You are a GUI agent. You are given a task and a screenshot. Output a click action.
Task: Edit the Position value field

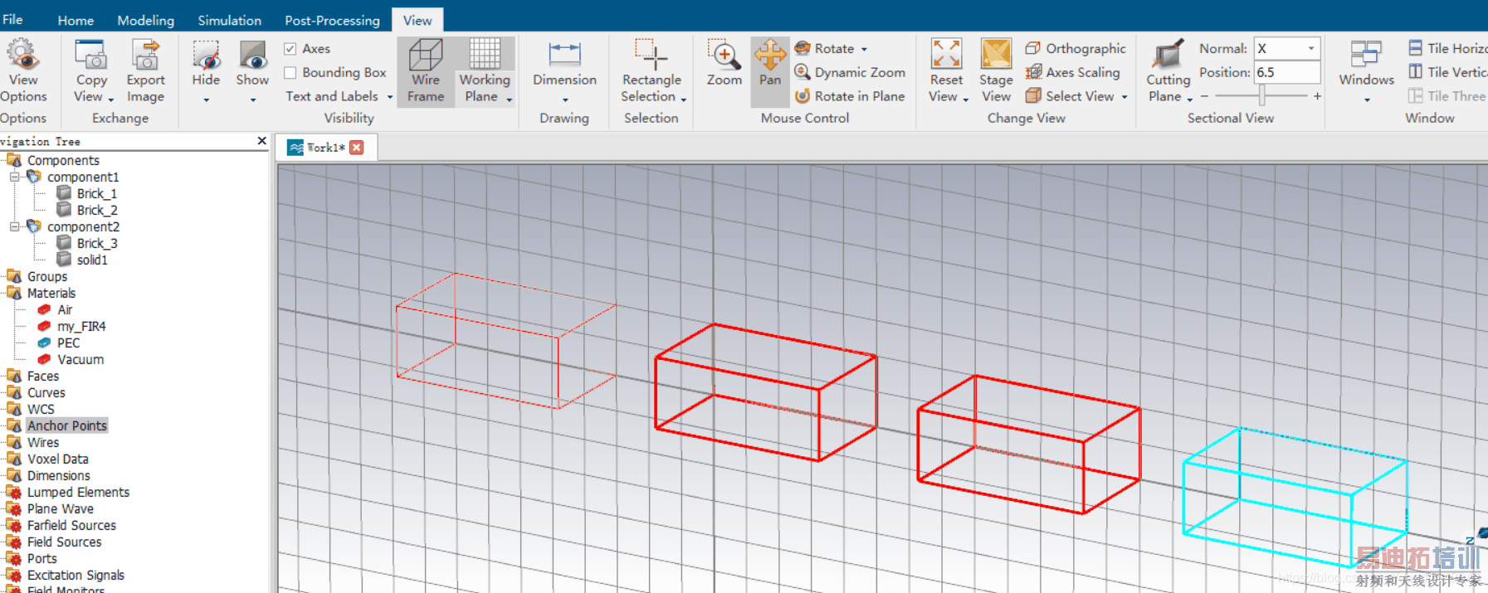(x=1287, y=73)
